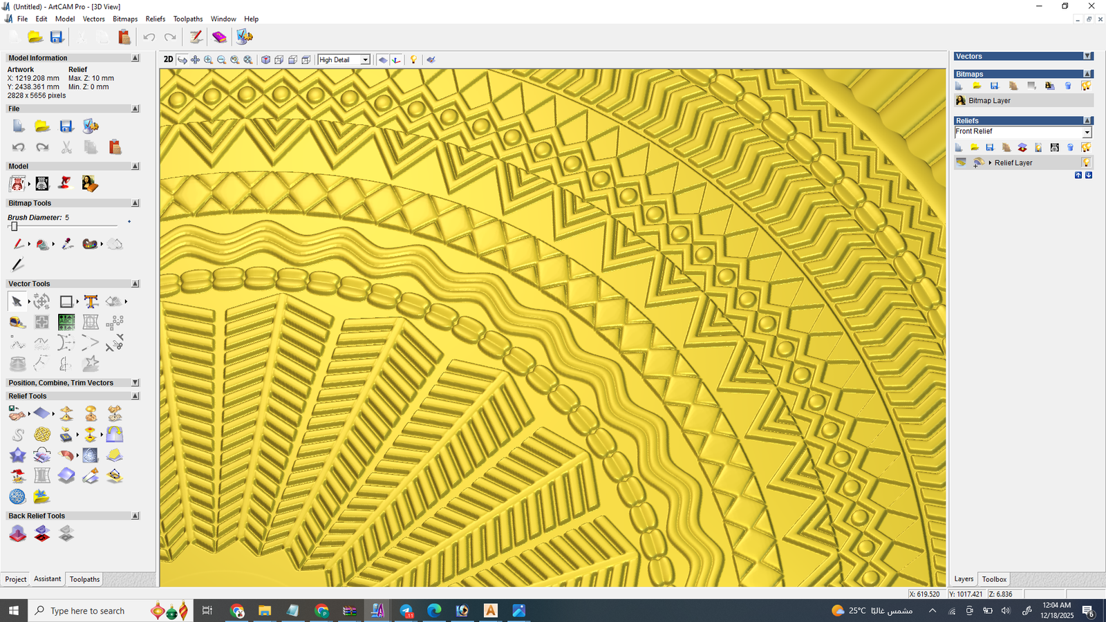
Task: Click the Zoom In magnifier in view toolbar
Action: click(208, 60)
